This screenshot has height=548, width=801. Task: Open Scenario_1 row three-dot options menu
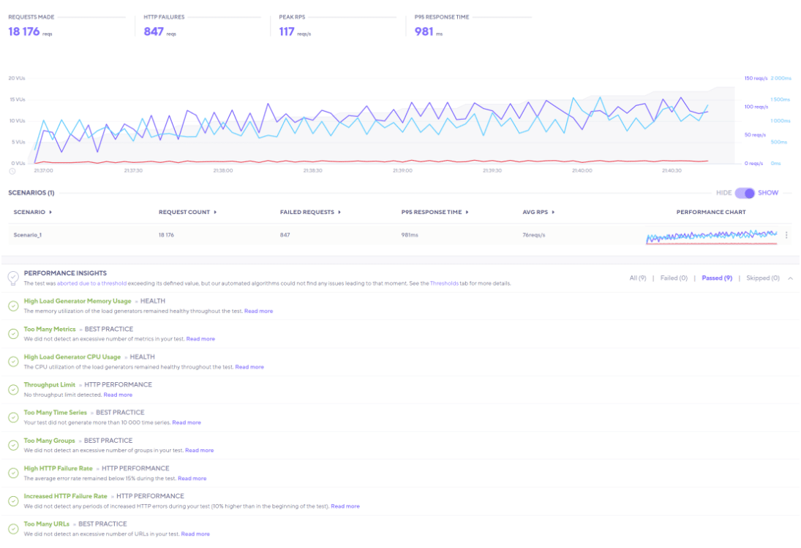[x=786, y=235]
